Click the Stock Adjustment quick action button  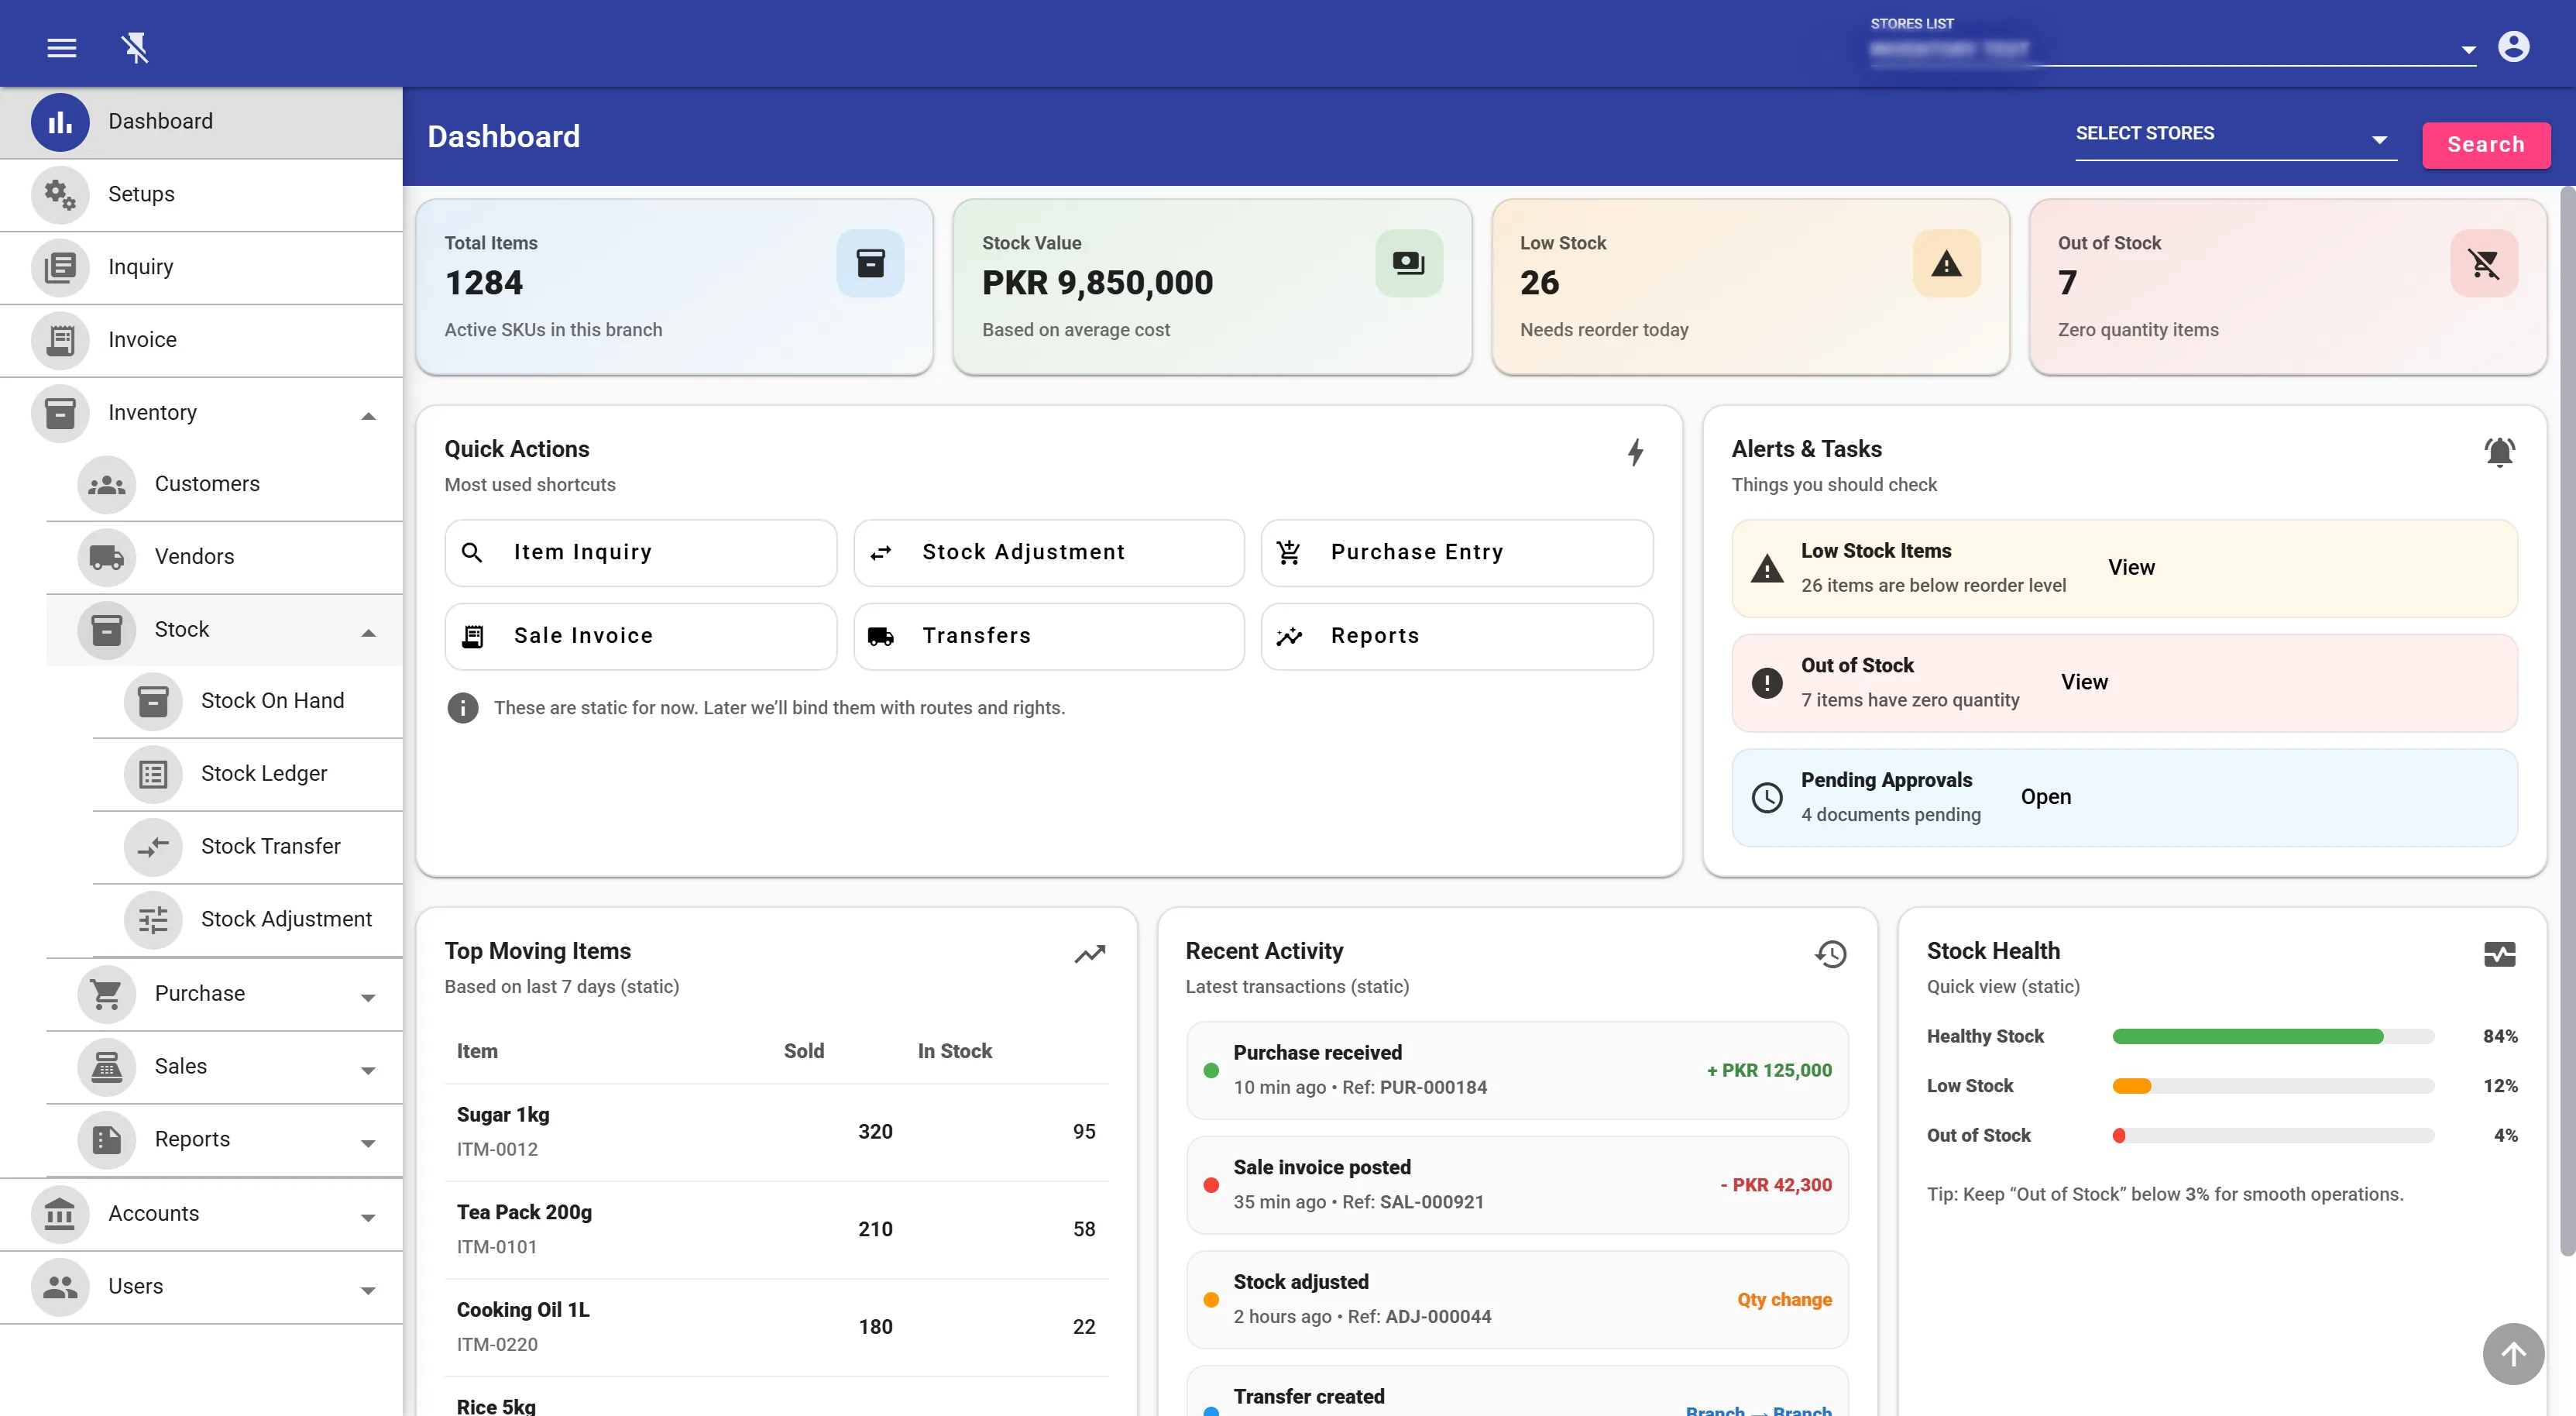point(1048,552)
